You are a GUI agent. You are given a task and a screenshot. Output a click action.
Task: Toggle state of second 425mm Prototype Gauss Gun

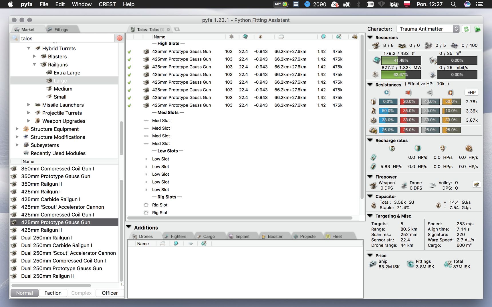[x=129, y=59]
